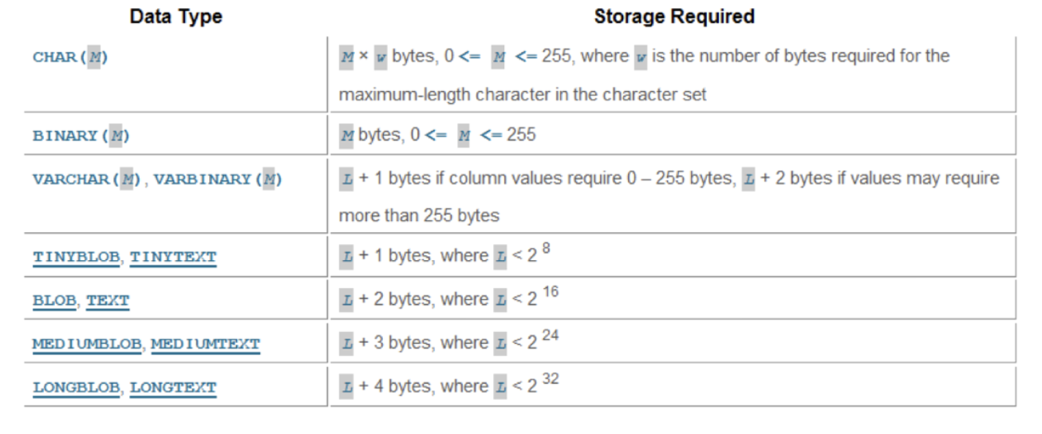The width and height of the screenshot is (1042, 434).
Task: Click the TINYTEXT link
Action: (173, 257)
